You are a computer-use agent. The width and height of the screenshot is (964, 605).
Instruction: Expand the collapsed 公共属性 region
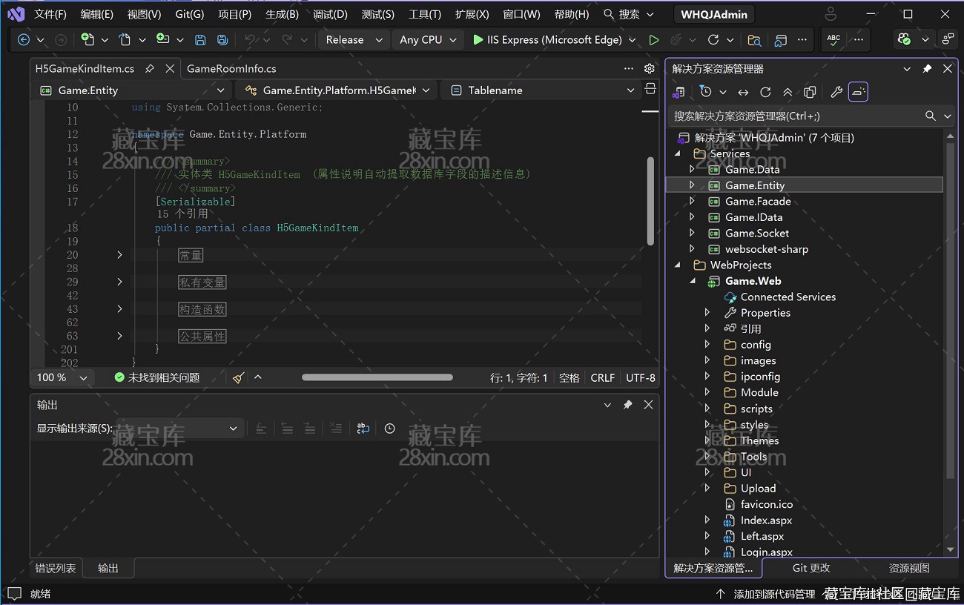[119, 336]
